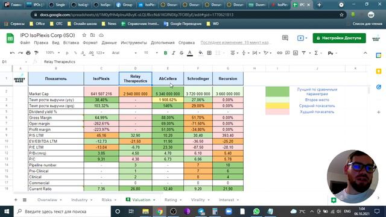Open the Данные menu

(x=109, y=43)
